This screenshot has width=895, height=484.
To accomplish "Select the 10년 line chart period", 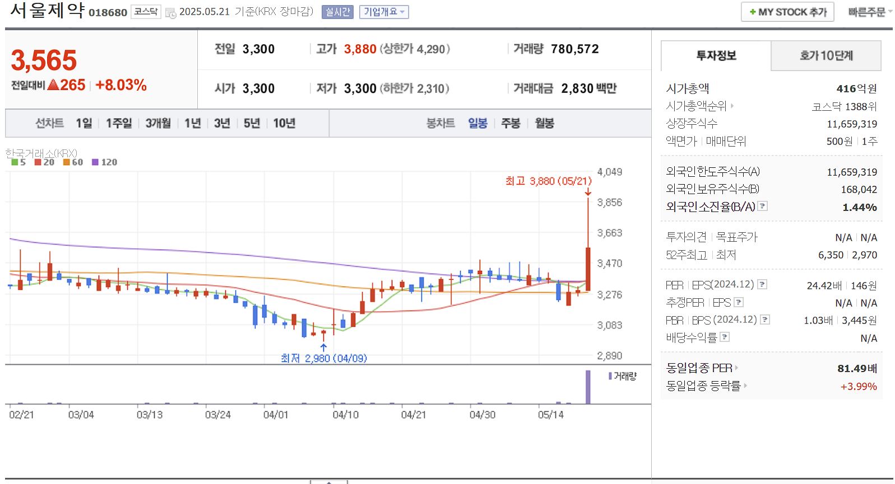I will 284,123.
